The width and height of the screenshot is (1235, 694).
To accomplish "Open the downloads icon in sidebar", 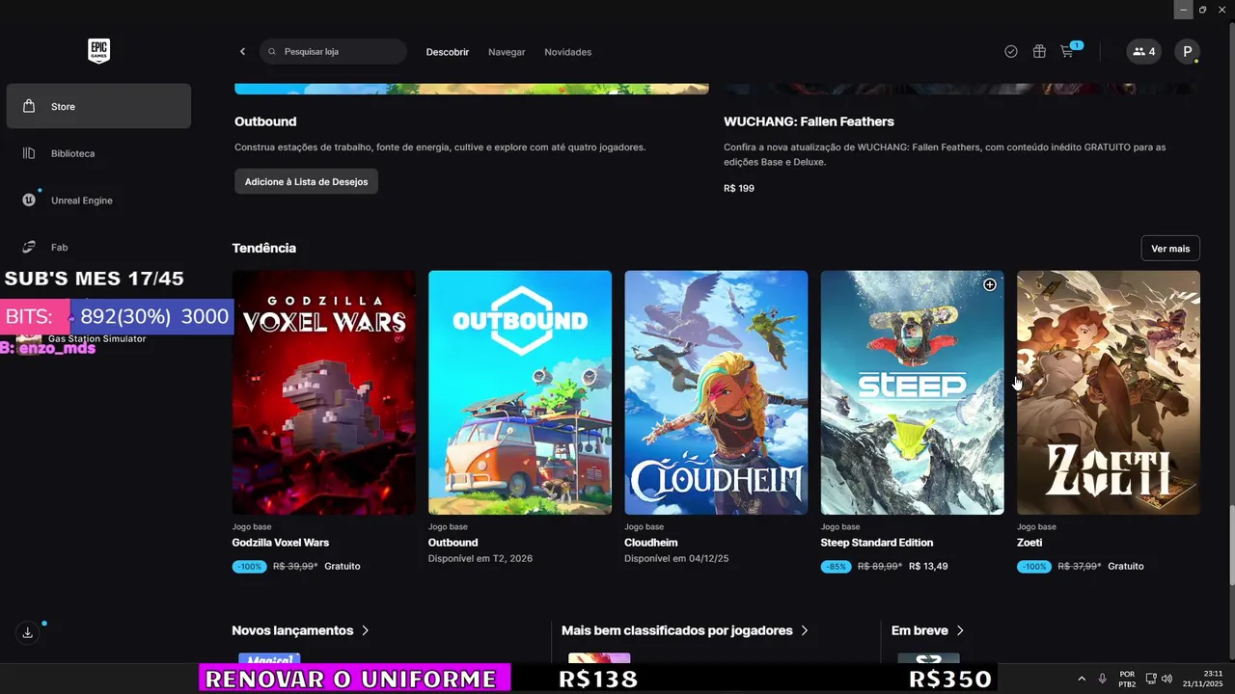I will [x=27, y=633].
